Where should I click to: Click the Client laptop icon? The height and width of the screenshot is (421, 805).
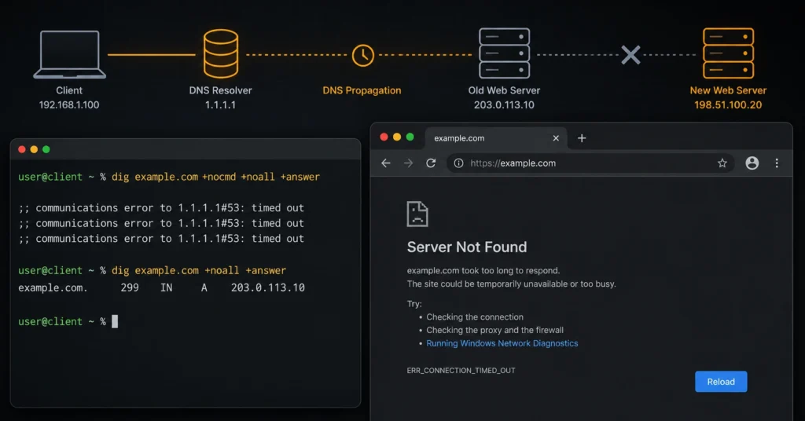tap(70, 54)
